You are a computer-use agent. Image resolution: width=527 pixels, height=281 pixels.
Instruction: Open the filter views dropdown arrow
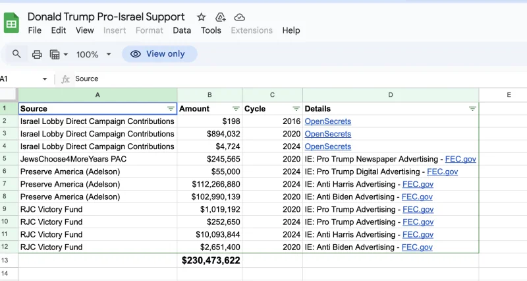(x=65, y=54)
